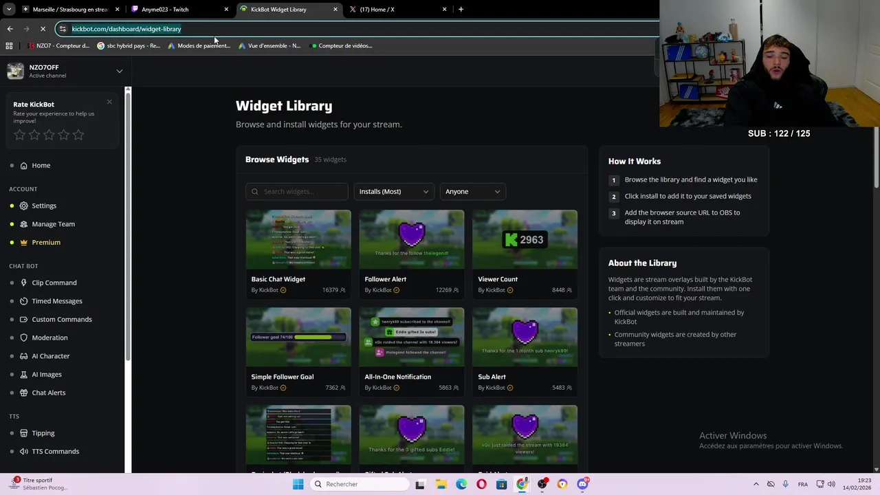Open File Explorer from taskbar
880x495 pixels.
441,484
